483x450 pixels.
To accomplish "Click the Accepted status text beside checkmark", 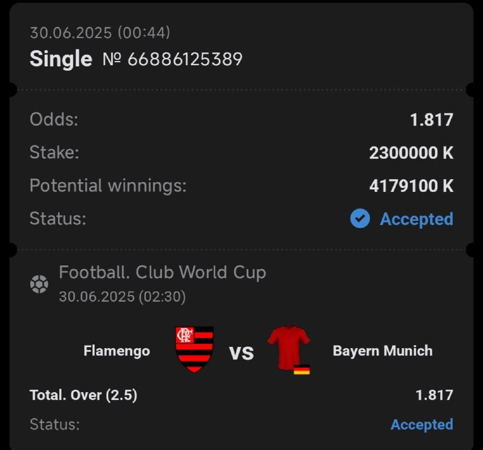I will coord(416,219).
